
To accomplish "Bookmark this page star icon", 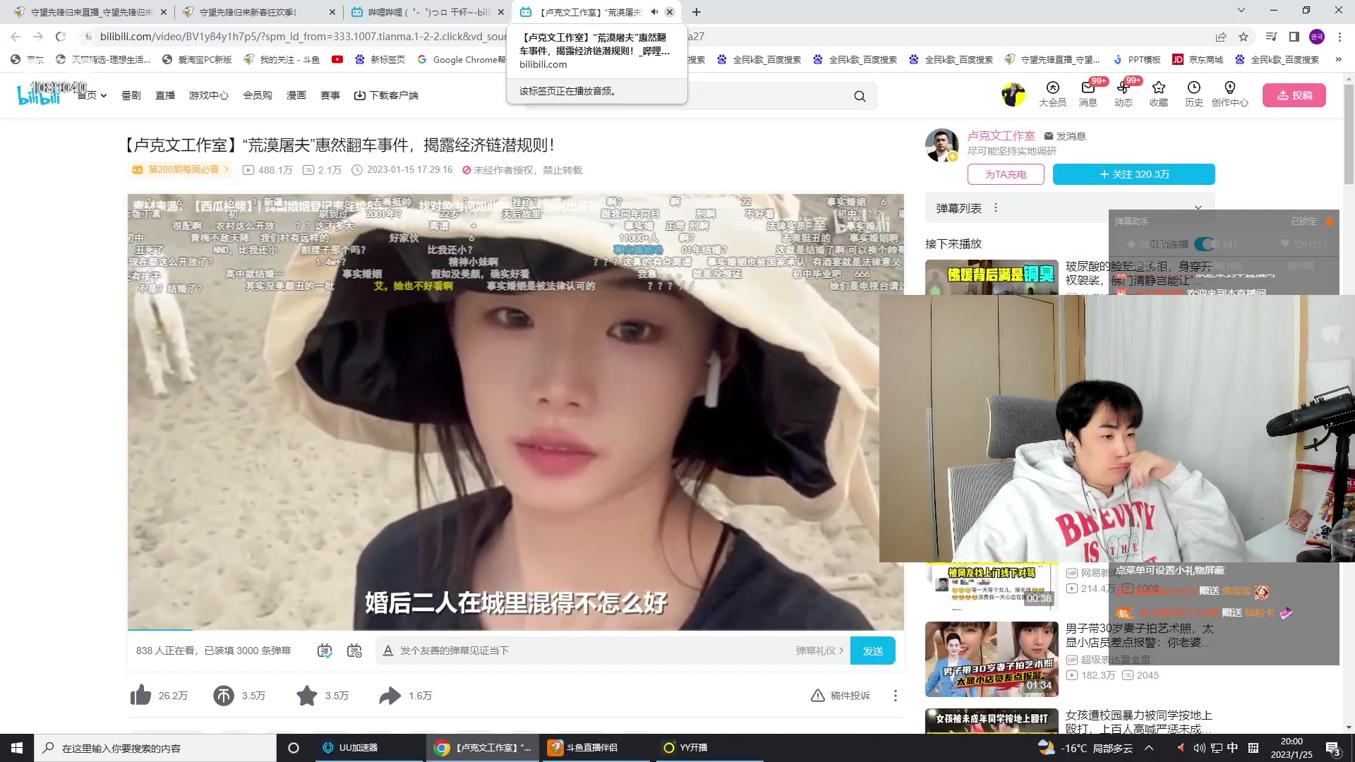I will pyautogui.click(x=1243, y=37).
